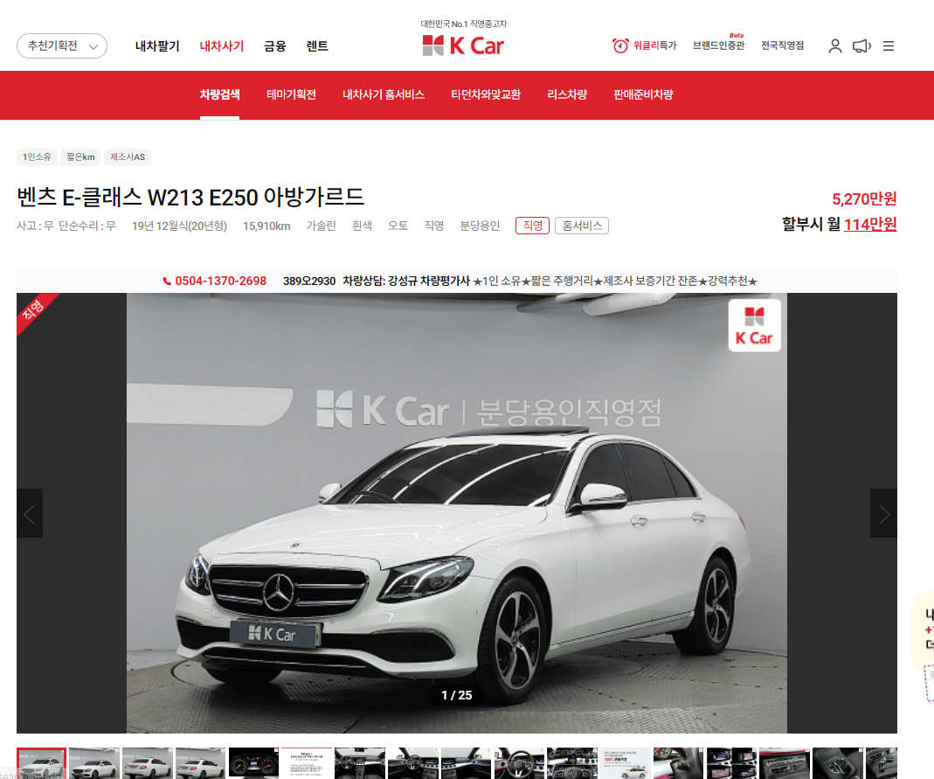Click the vehicle number 389오2930
The width and height of the screenshot is (934, 779).
(x=309, y=281)
